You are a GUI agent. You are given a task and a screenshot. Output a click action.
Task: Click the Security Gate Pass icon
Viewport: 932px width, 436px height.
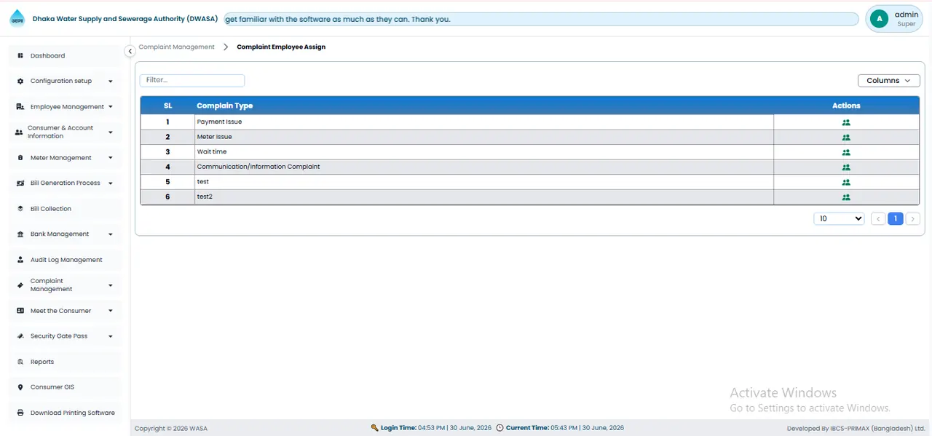[x=20, y=336]
